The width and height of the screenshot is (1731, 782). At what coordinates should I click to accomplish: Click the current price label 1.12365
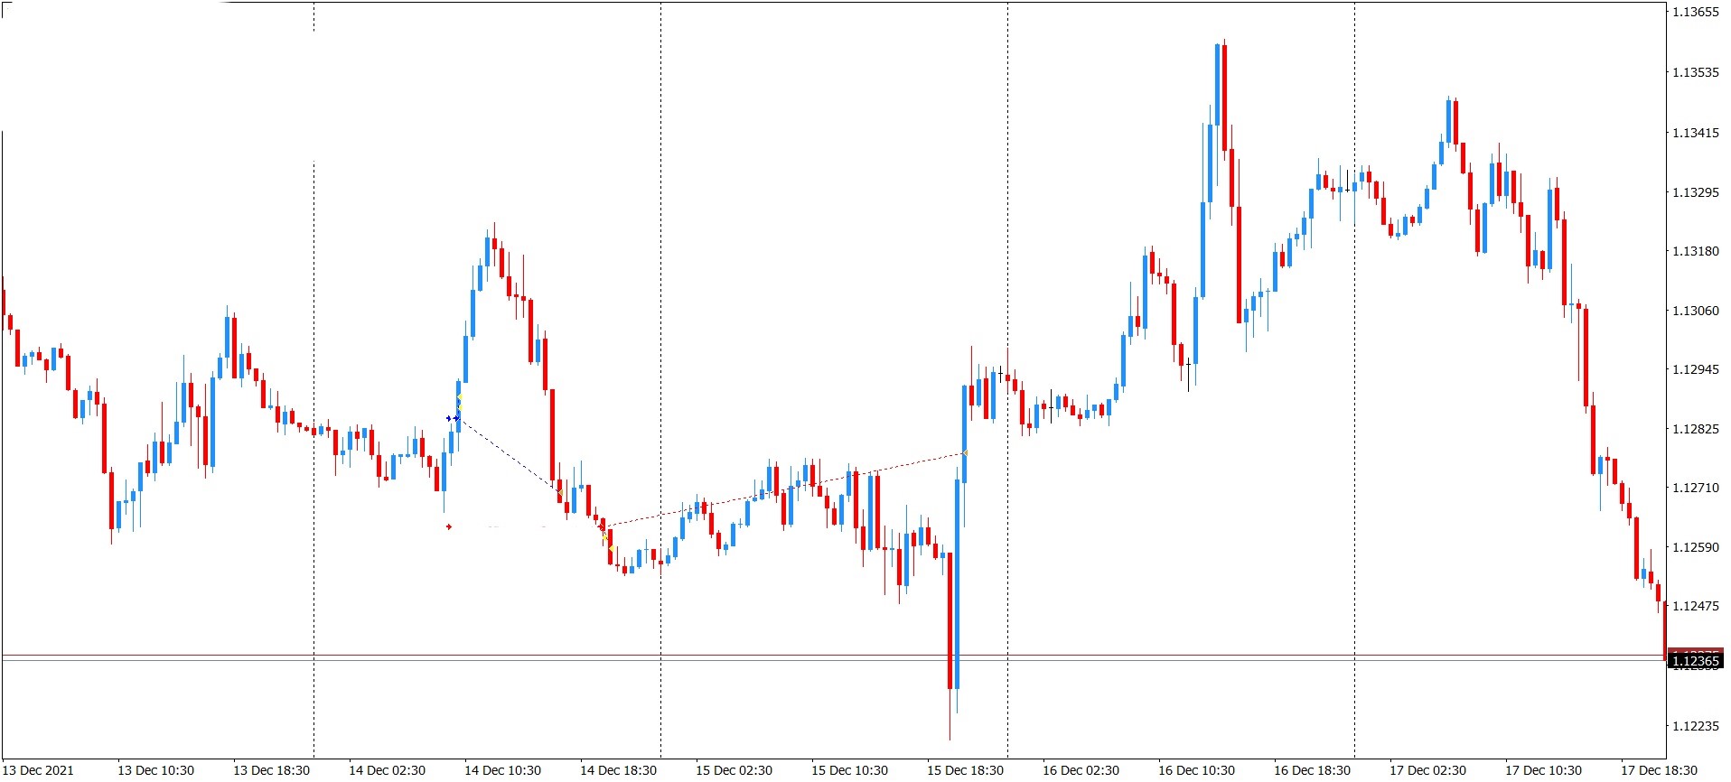[1695, 661]
